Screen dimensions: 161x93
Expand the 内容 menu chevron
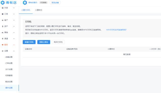click(x=14, y=8)
